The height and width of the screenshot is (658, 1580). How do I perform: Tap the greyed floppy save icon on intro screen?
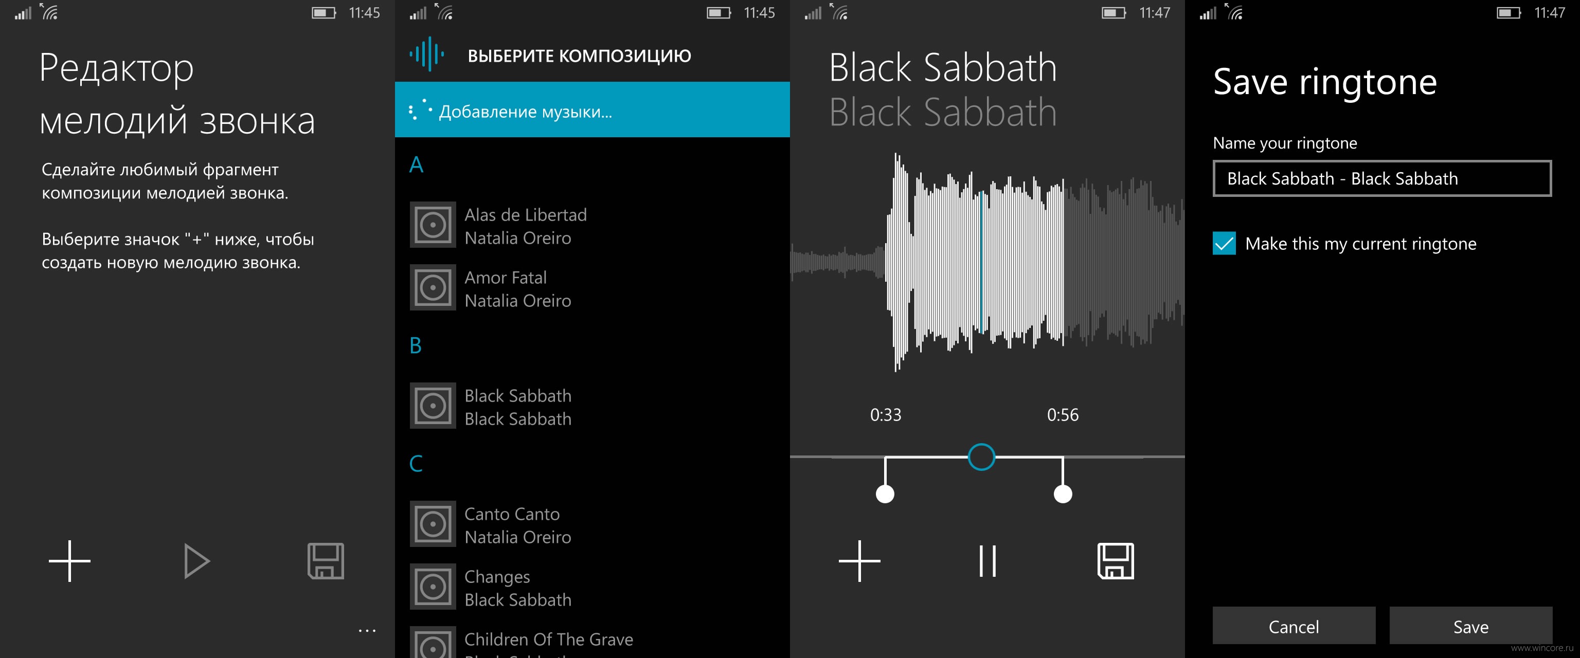(x=326, y=560)
